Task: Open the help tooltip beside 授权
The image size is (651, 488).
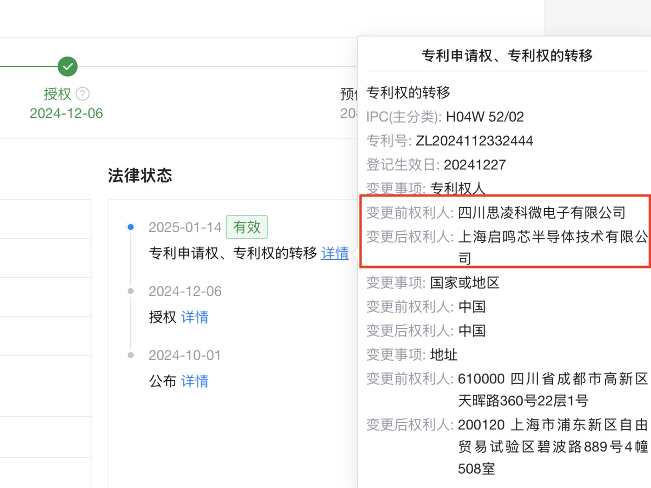Action: (x=82, y=94)
